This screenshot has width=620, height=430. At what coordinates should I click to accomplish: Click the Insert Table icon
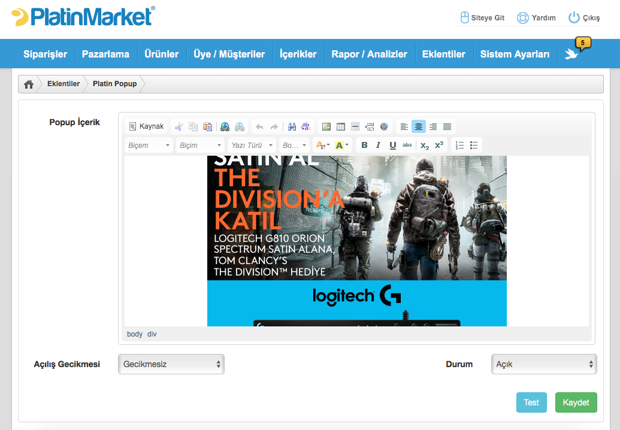(341, 126)
